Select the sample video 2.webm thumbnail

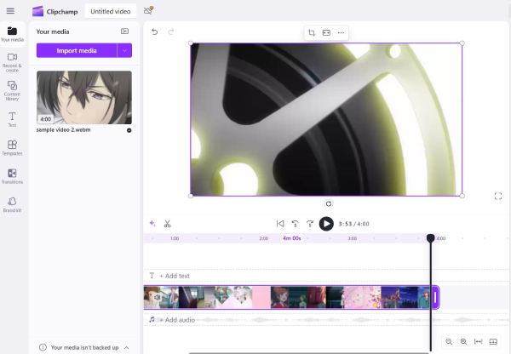point(84,97)
